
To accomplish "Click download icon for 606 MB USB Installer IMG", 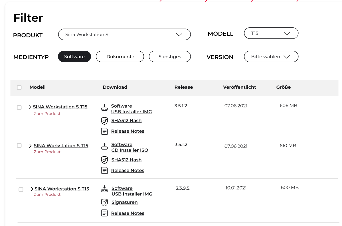I will [x=104, y=107].
